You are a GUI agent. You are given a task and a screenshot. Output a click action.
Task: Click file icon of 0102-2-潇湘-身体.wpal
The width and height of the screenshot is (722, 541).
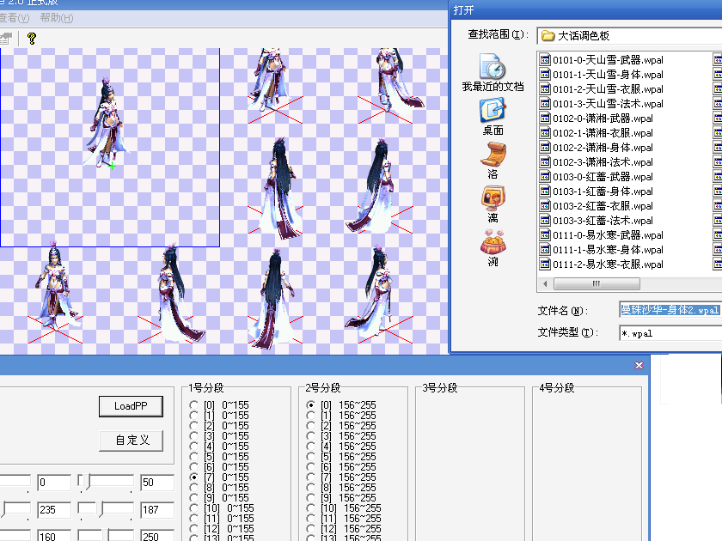coord(545,148)
